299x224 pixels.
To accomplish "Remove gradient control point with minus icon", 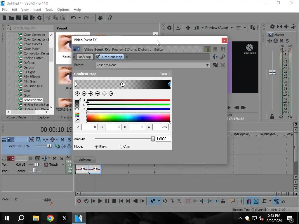I will point(84,94).
